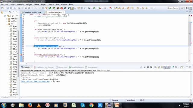Click the java.lang.ArithmeticException link in console
This screenshot has width=193, height=108.
click(35, 81)
